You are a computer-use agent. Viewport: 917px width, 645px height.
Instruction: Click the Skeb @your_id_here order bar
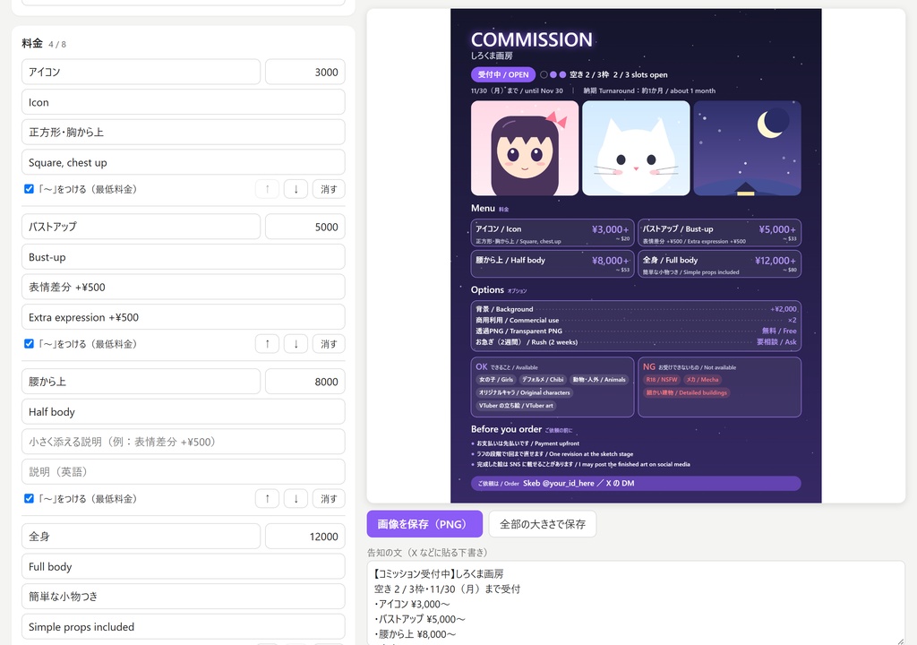(636, 483)
